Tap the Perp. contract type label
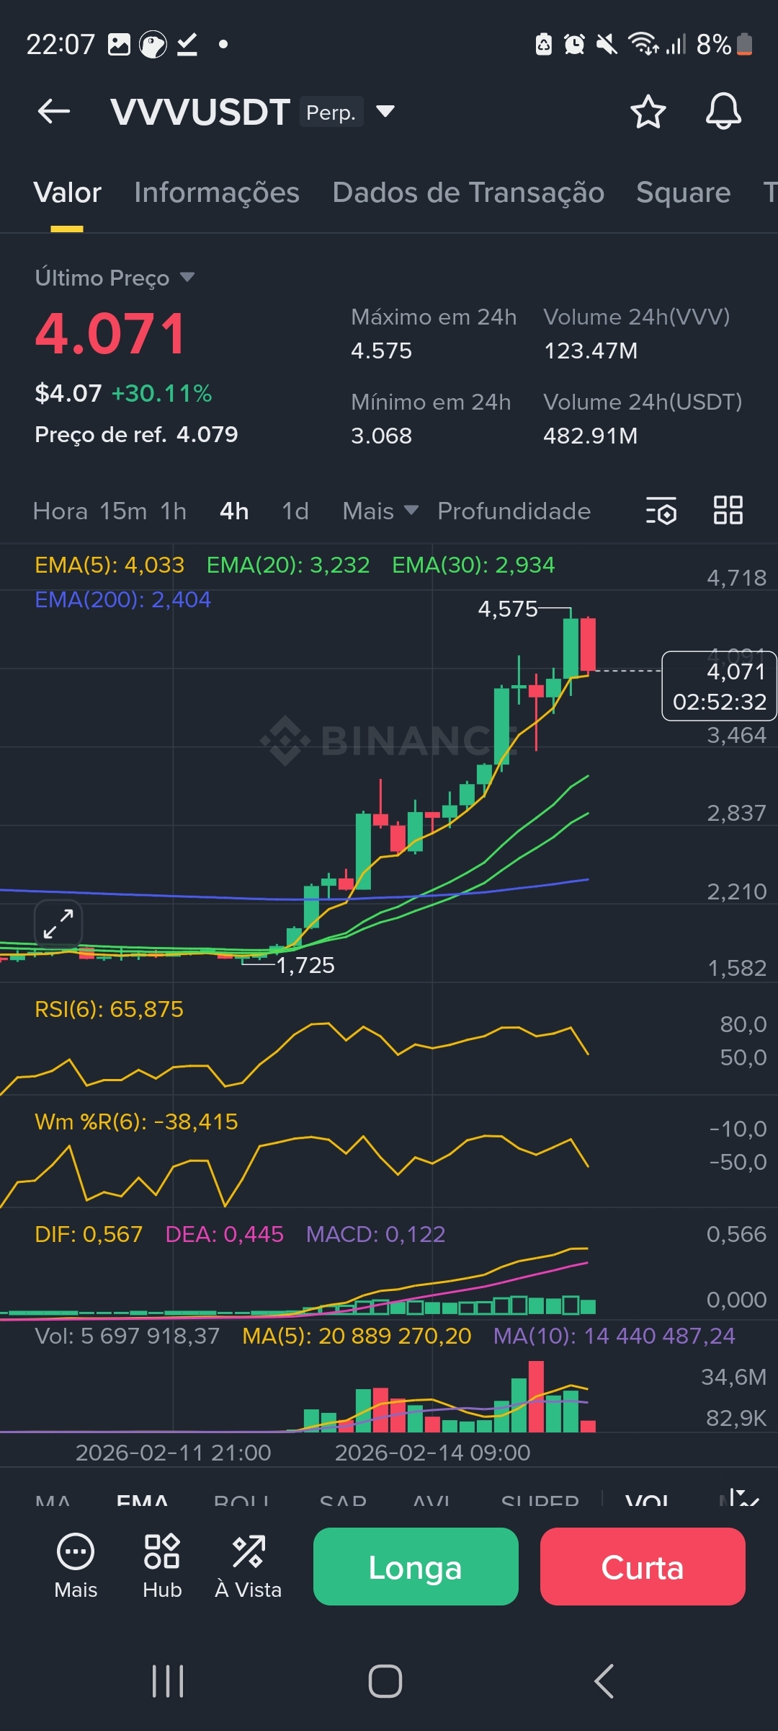 tap(331, 112)
